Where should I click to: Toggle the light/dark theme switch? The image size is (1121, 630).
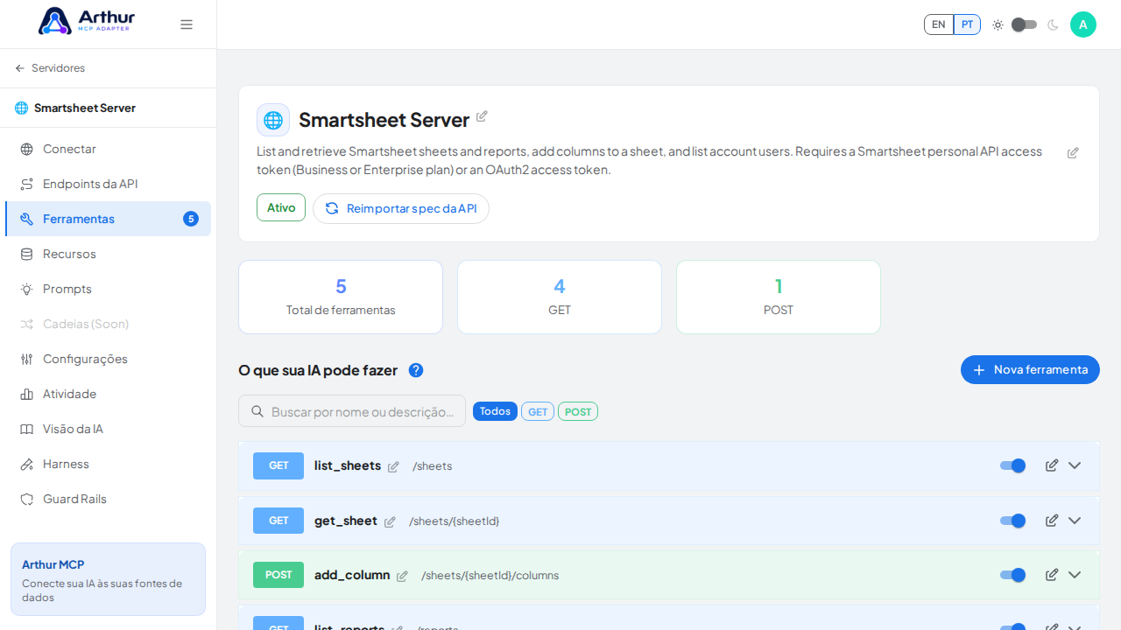pyautogui.click(x=1024, y=24)
